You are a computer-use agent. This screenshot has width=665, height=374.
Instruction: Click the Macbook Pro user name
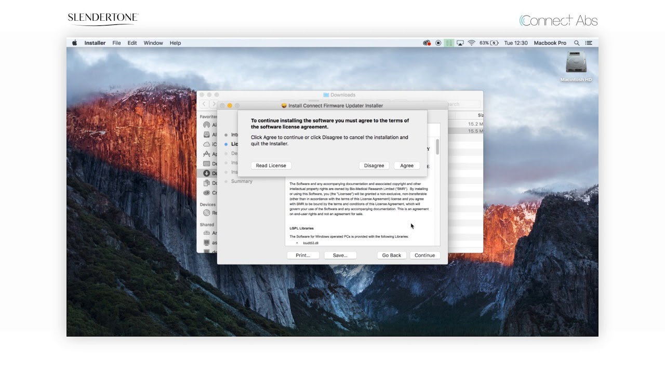pos(550,43)
